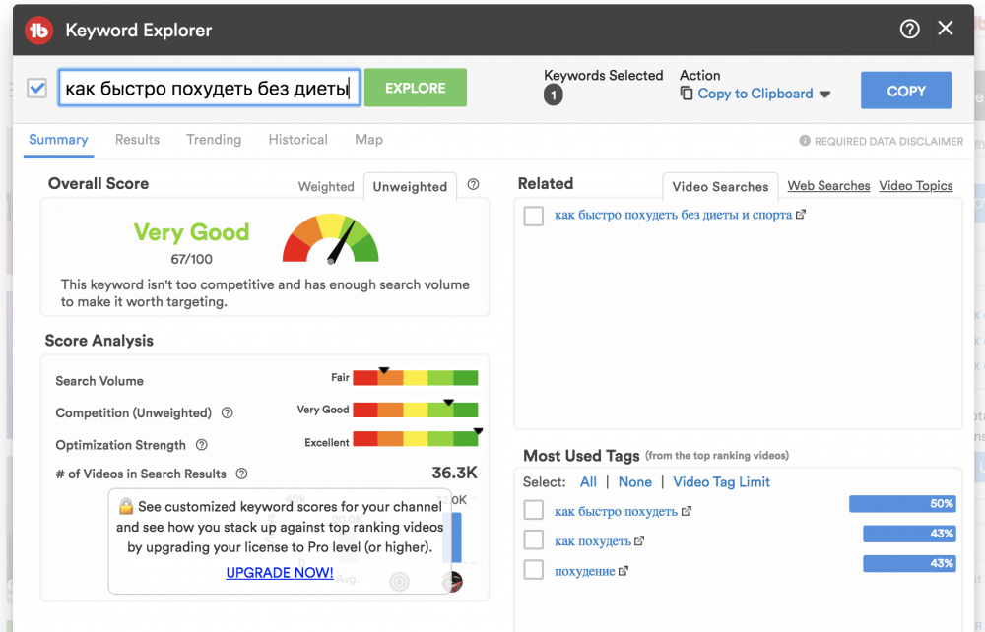
Task: Uncheck the keyword checkbox beside search field
Action: tap(37, 89)
